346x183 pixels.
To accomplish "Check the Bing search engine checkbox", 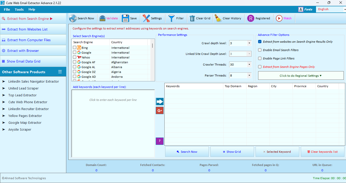I will (74, 48).
